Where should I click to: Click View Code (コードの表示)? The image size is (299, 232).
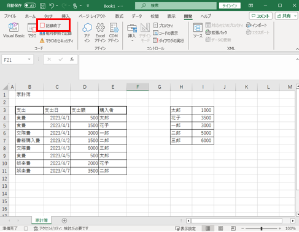click(166, 33)
